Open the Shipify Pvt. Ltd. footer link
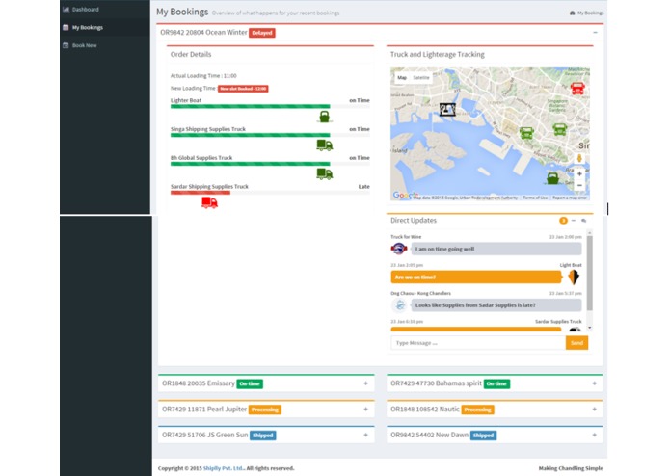Screen dimensions: 670x476 click(223, 468)
